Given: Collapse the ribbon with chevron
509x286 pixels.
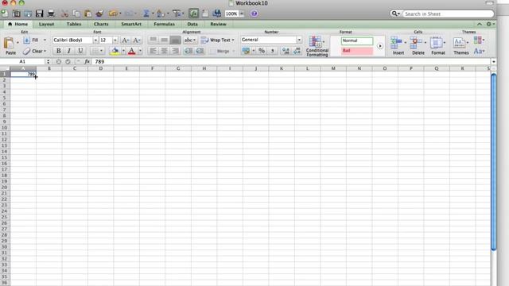Looking at the screenshot, I should [x=480, y=24].
